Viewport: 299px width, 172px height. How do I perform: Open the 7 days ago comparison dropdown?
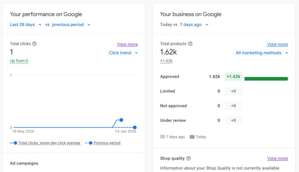point(194,25)
